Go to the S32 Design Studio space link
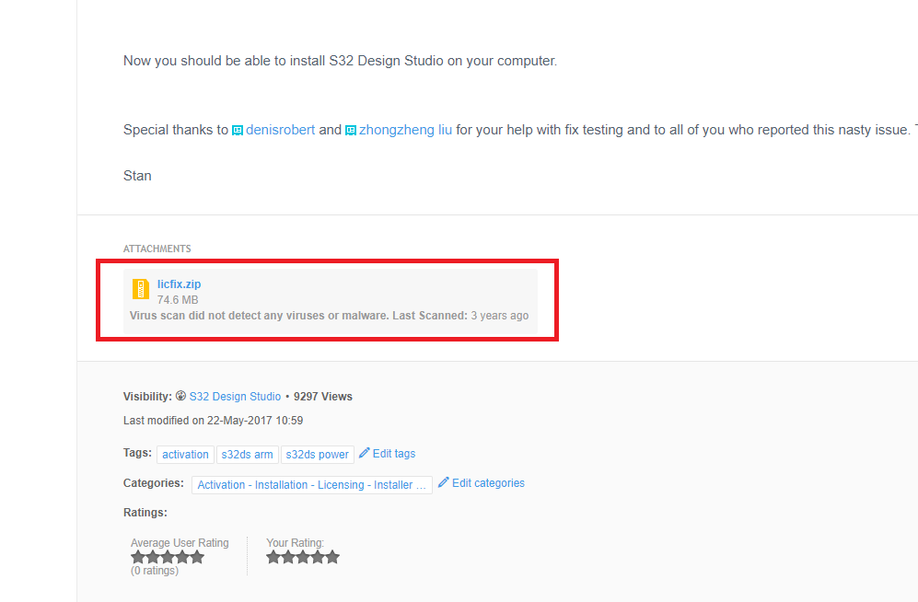This screenshot has height=602, width=918. pyautogui.click(x=235, y=397)
